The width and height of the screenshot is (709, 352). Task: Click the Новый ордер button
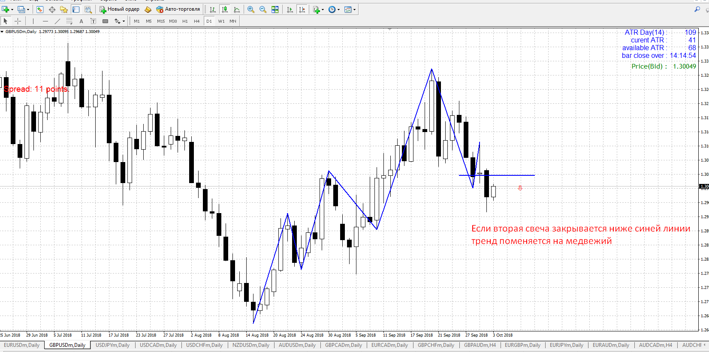120,9
